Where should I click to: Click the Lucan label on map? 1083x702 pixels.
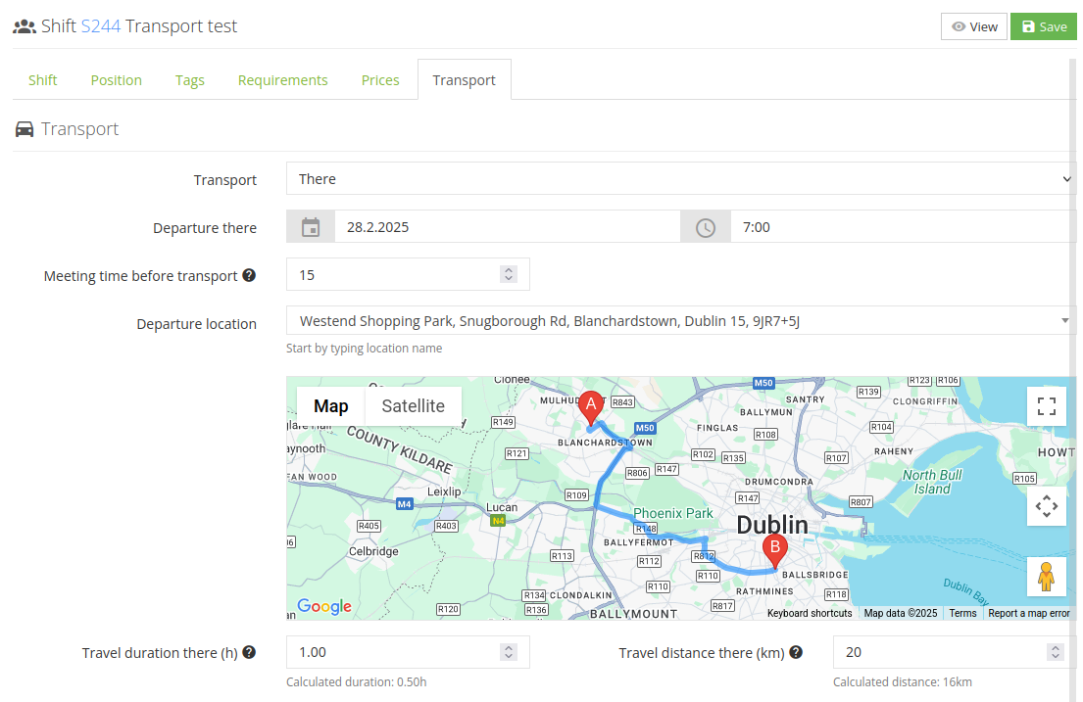(x=502, y=507)
